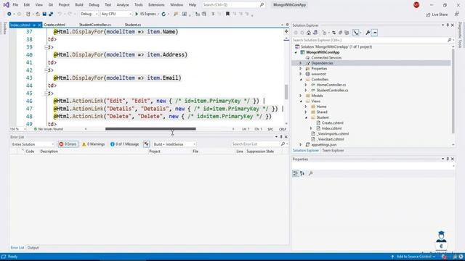Switch to the StudentController.cs tab
The height and width of the screenshot is (261, 465).
95,25
